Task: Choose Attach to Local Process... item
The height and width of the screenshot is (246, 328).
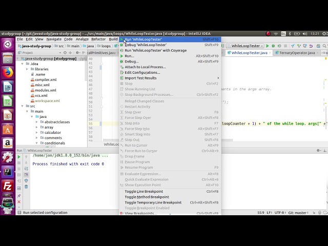Action: [170, 67]
